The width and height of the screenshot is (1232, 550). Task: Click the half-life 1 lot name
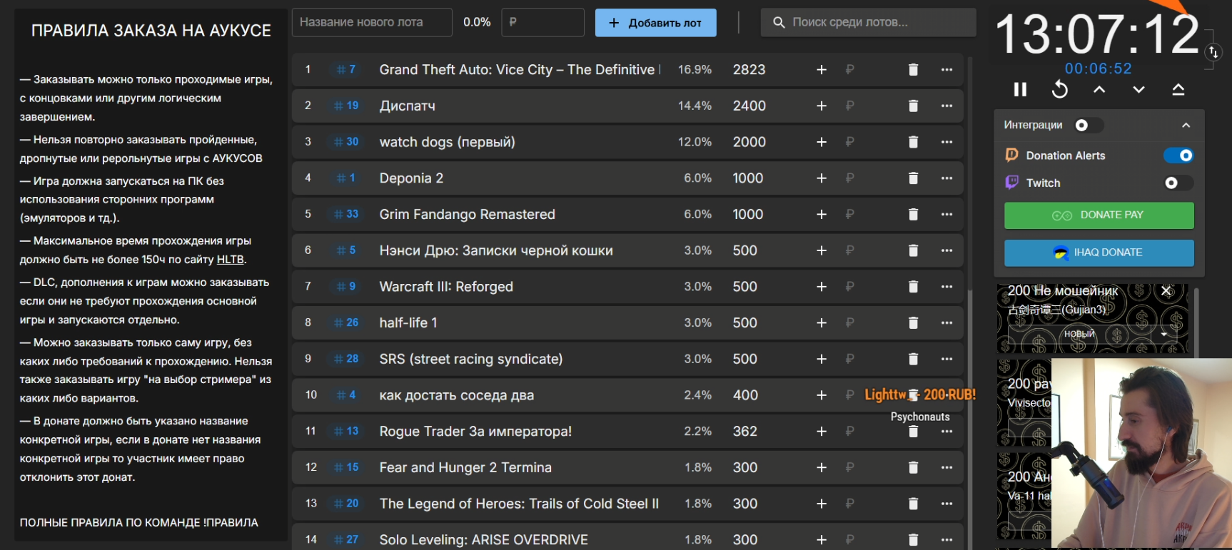(x=408, y=323)
